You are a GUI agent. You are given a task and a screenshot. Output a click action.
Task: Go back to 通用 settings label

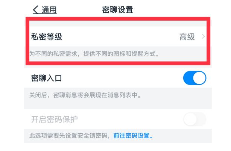pos(49,10)
